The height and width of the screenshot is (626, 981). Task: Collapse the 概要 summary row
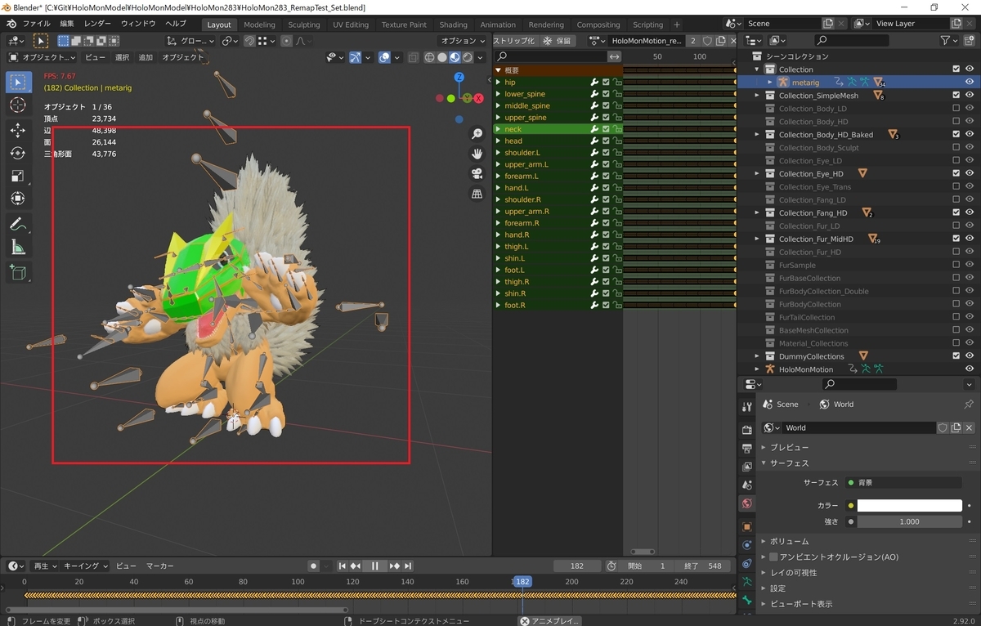pos(499,70)
